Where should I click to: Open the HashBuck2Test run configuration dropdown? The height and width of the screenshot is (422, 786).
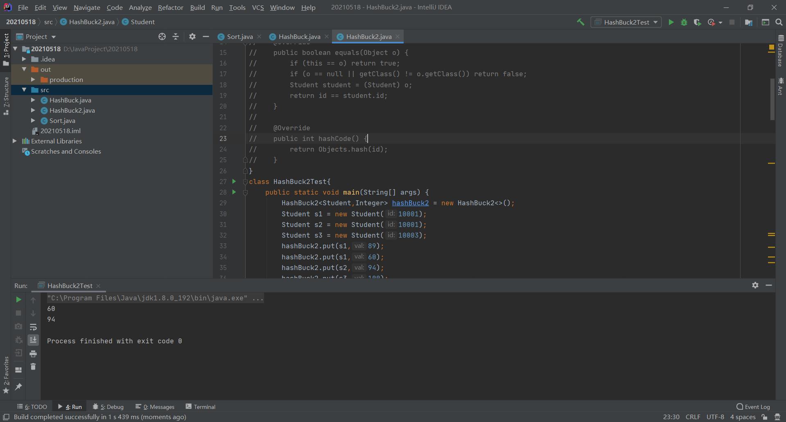[626, 22]
